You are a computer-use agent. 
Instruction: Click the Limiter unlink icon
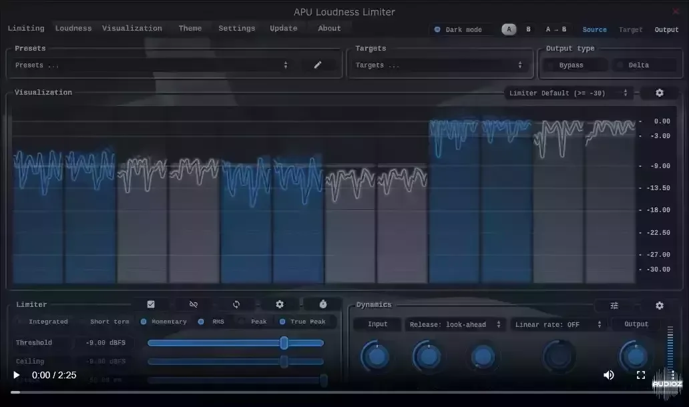[194, 304]
